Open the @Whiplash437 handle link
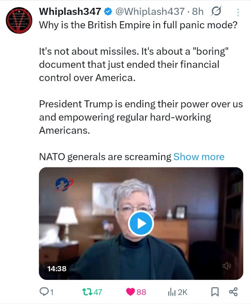Screen dimensions: 251x304 pyautogui.click(x=150, y=12)
